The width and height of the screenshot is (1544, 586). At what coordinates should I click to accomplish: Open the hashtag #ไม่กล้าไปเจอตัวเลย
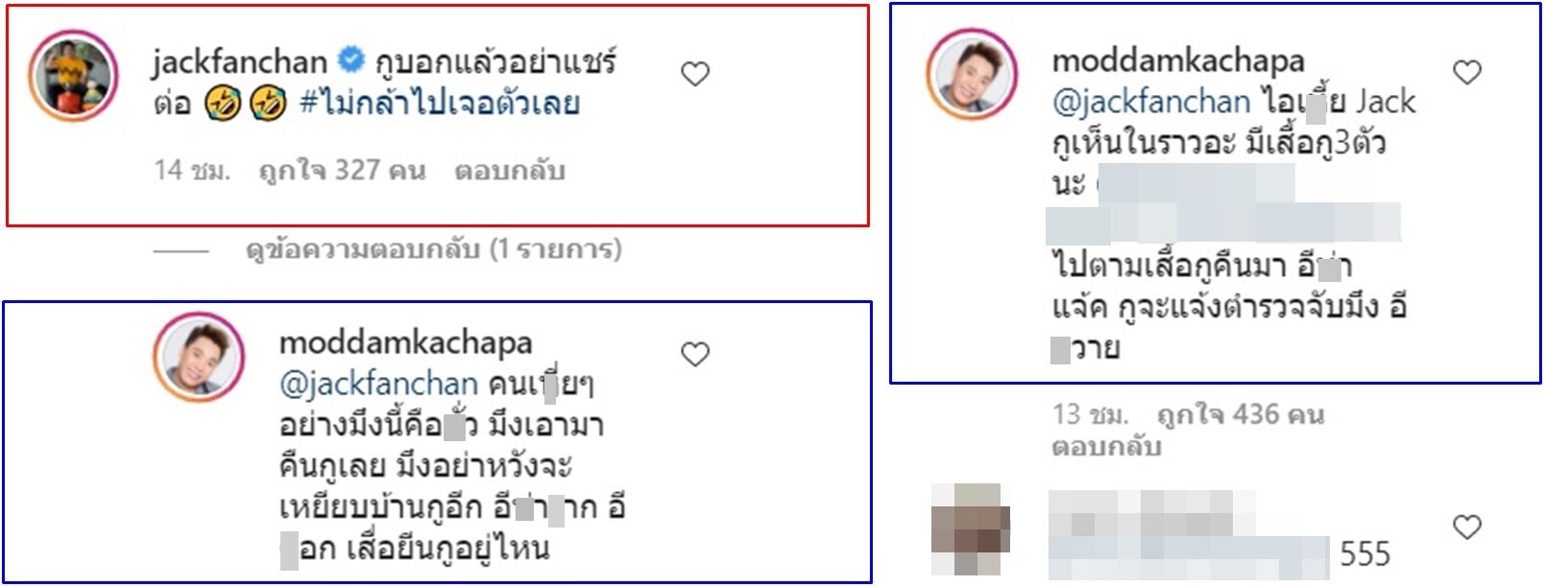click(440, 104)
